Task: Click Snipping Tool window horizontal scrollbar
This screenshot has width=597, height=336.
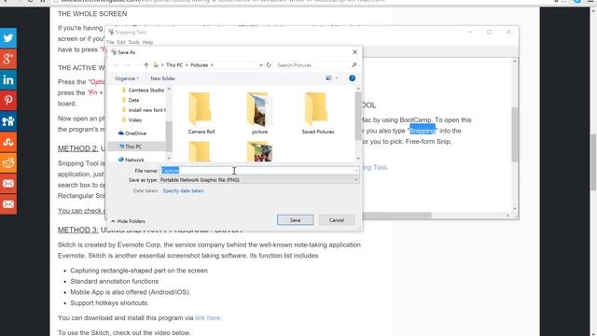Action: (396, 216)
